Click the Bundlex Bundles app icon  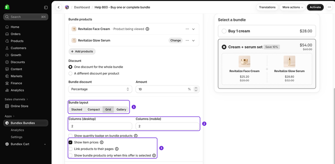7,123
